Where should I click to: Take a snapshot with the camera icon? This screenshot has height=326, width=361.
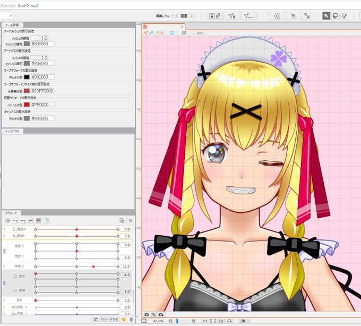point(147,314)
